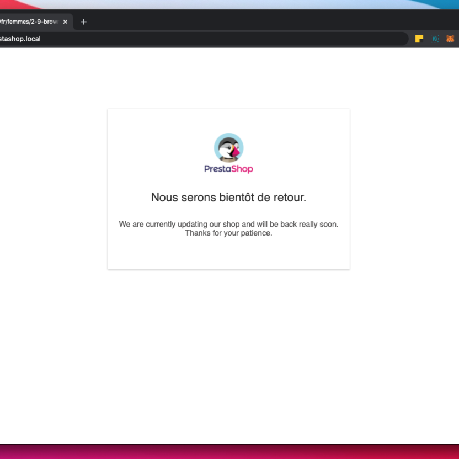
Task: Click the yellow extension icon in the toolbar
Action: 419,39
